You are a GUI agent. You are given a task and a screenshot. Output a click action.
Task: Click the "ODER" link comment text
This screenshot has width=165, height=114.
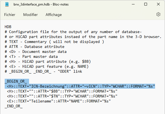pos(70,71)
